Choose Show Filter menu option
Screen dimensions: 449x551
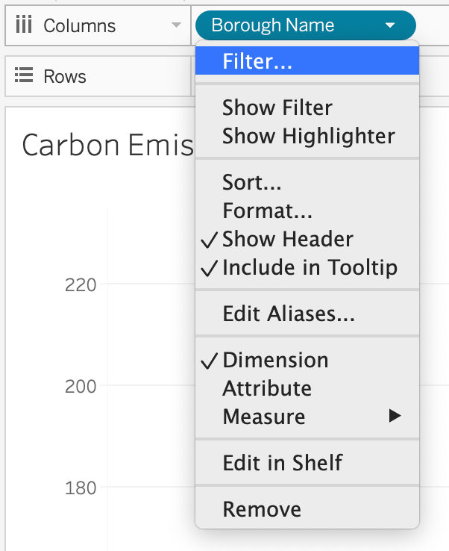277,108
